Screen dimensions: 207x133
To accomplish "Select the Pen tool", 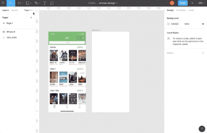I will tap(36, 3).
